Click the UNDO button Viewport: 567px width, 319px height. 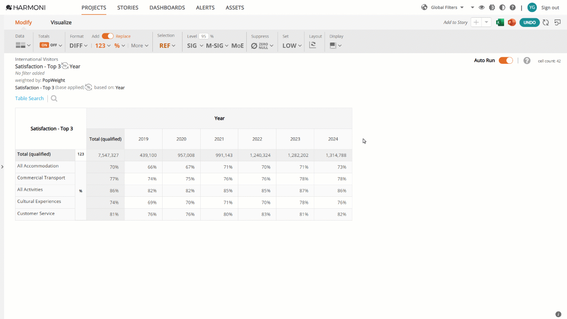529,23
